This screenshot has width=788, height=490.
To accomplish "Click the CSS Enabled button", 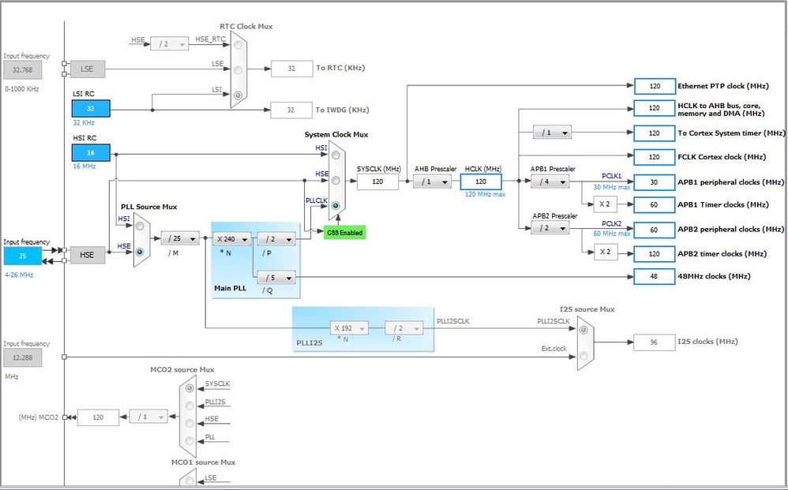I will click(x=345, y=233).
